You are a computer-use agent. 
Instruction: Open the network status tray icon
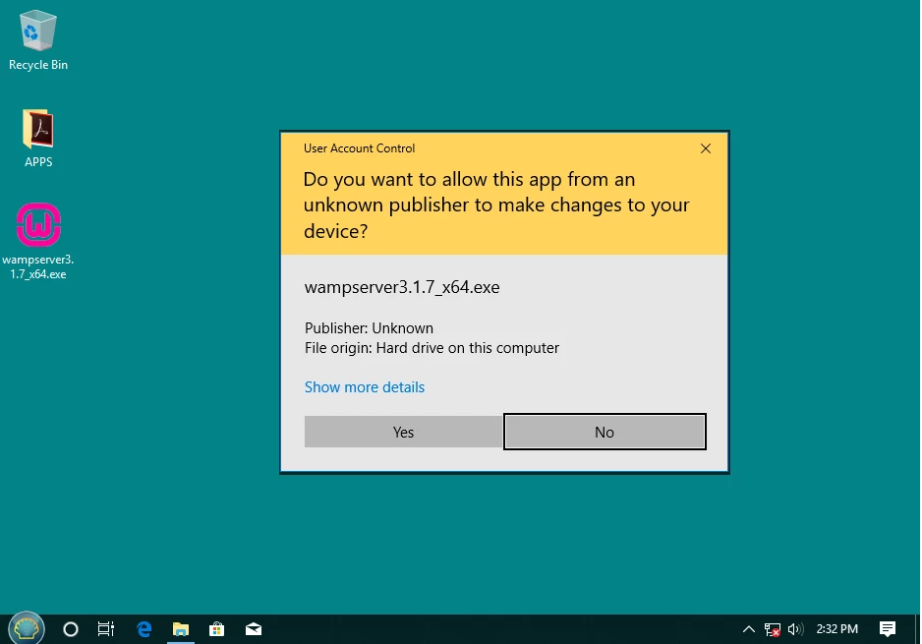[x=772, y=629]
